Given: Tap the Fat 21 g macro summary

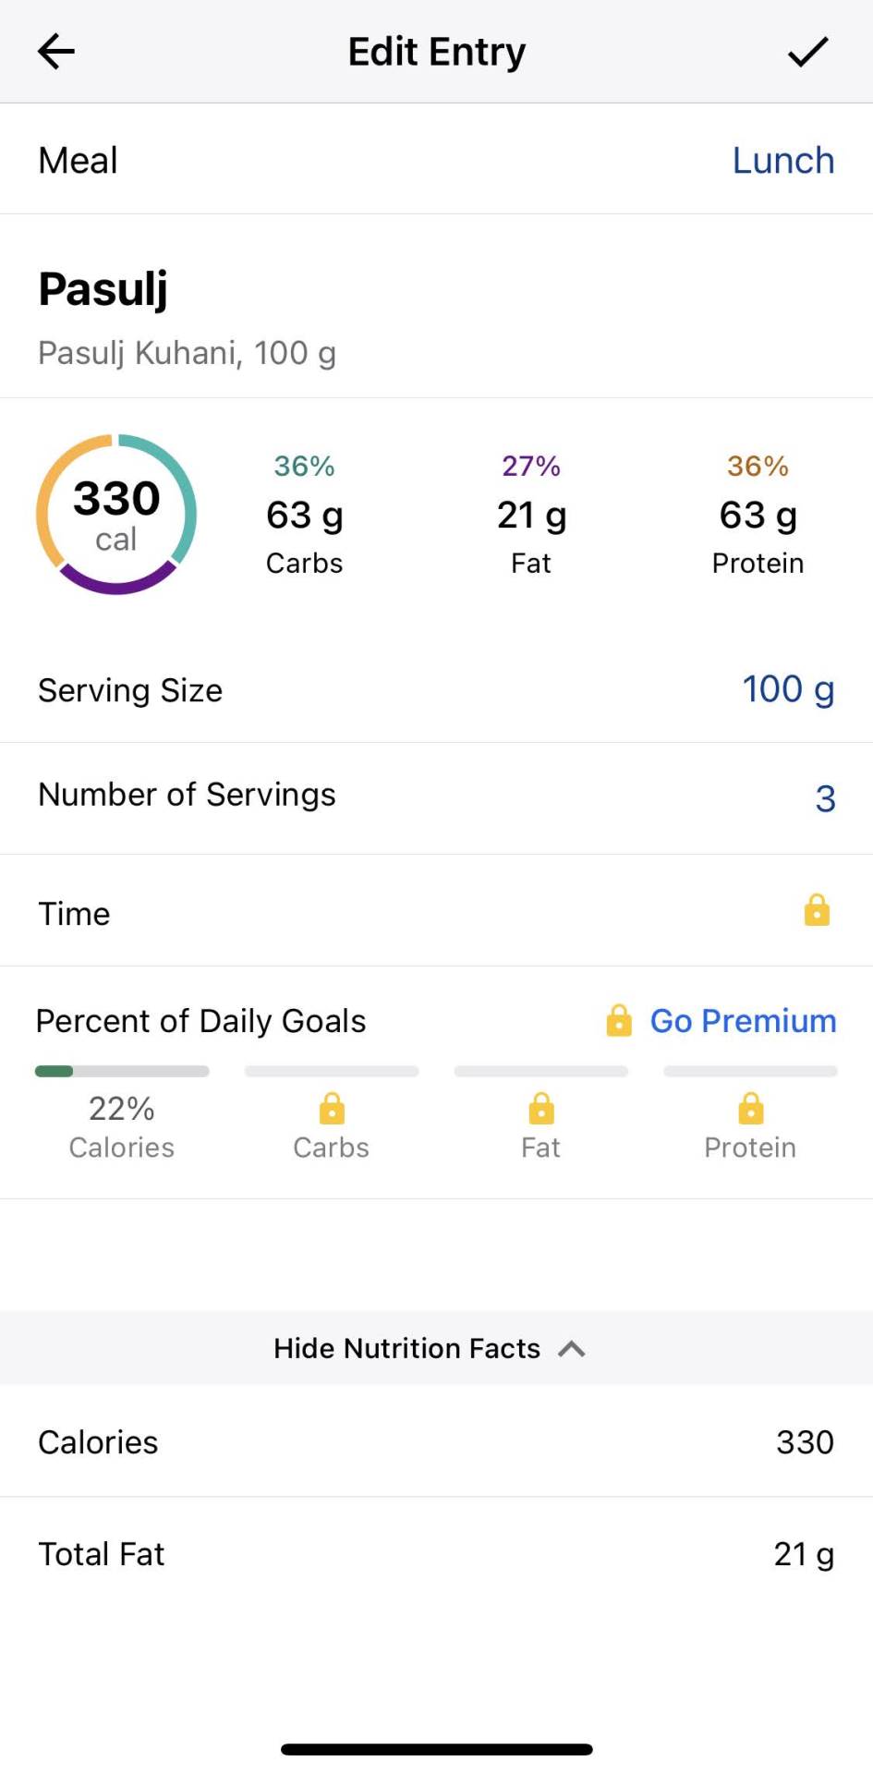Looking at the screenshot, I should point(531,515).
